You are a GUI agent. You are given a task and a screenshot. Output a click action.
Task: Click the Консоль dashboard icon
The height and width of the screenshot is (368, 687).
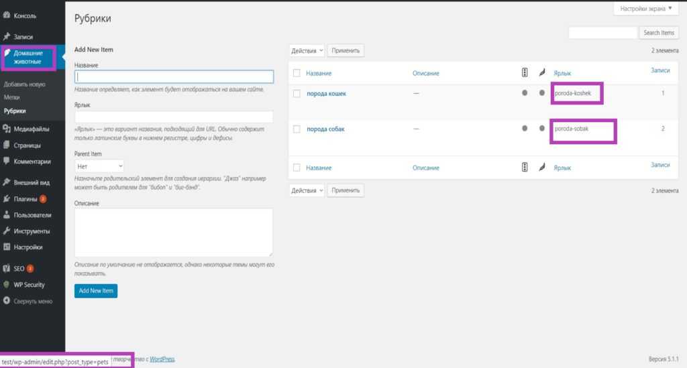7,15
